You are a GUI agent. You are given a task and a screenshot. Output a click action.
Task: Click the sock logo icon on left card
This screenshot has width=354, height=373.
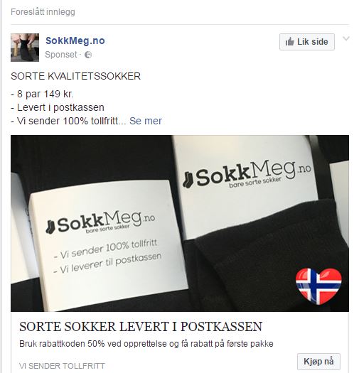(x=50, y=227)
